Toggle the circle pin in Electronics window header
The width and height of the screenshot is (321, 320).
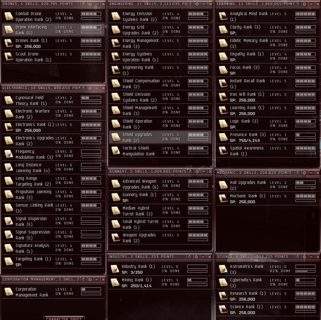(90, 88)
